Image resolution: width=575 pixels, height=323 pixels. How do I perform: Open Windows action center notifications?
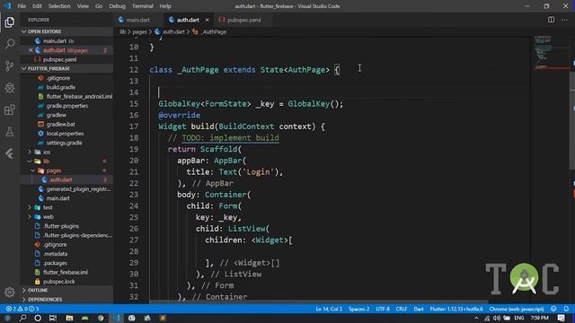click(x=561, y=318)
